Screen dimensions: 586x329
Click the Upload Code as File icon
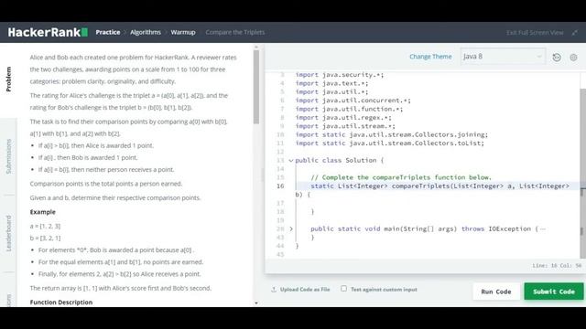click(274, 289)
